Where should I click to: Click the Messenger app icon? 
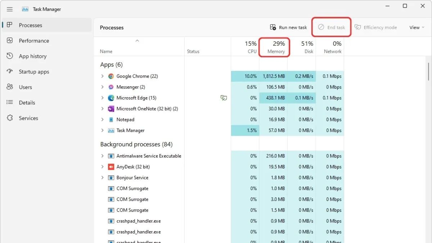(111, 87)
